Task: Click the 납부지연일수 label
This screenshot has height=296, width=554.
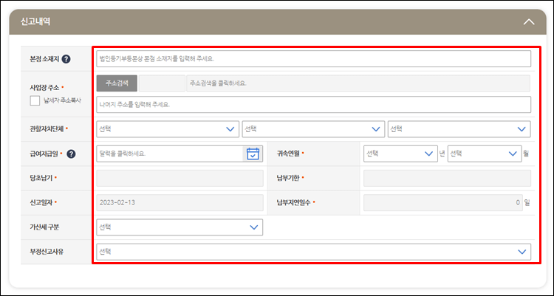Action: [293, 203]
